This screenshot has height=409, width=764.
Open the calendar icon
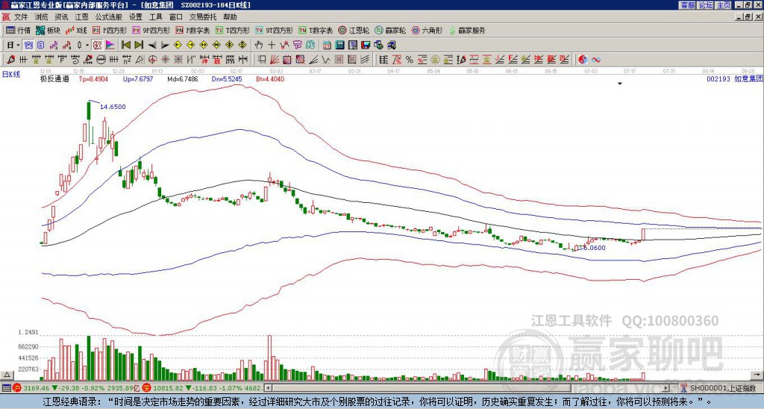327,46
